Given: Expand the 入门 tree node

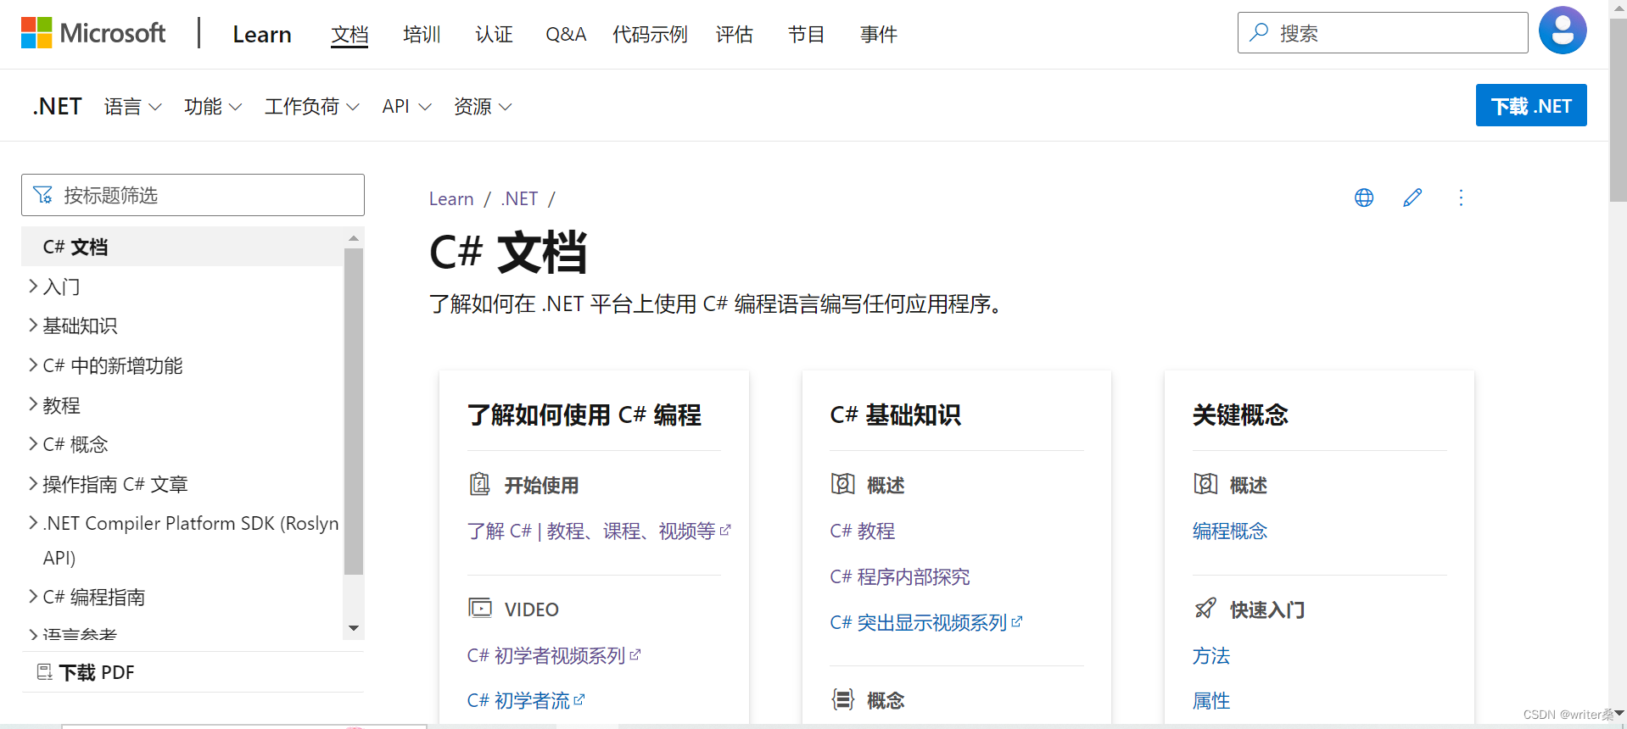Looking at the screenshot, I should pyautogui.click(x=33, y=287).
